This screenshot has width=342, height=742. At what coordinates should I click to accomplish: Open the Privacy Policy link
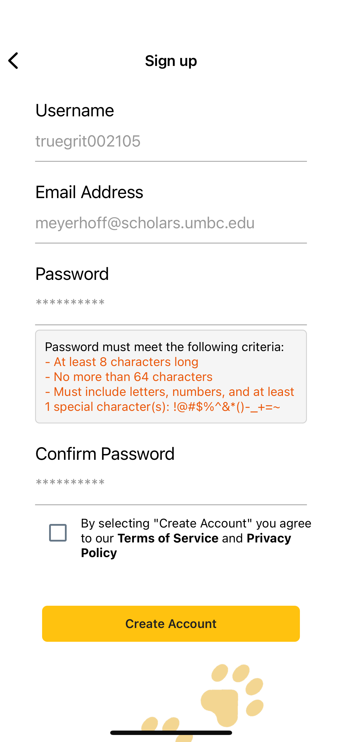point(268,538)
